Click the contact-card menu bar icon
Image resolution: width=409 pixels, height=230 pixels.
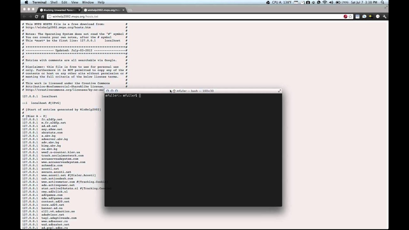coord(308,2)
